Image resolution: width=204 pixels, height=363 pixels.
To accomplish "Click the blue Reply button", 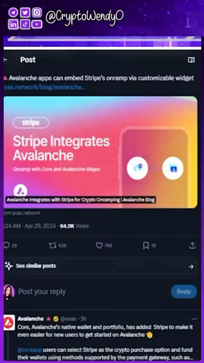I will pos(184,292).
